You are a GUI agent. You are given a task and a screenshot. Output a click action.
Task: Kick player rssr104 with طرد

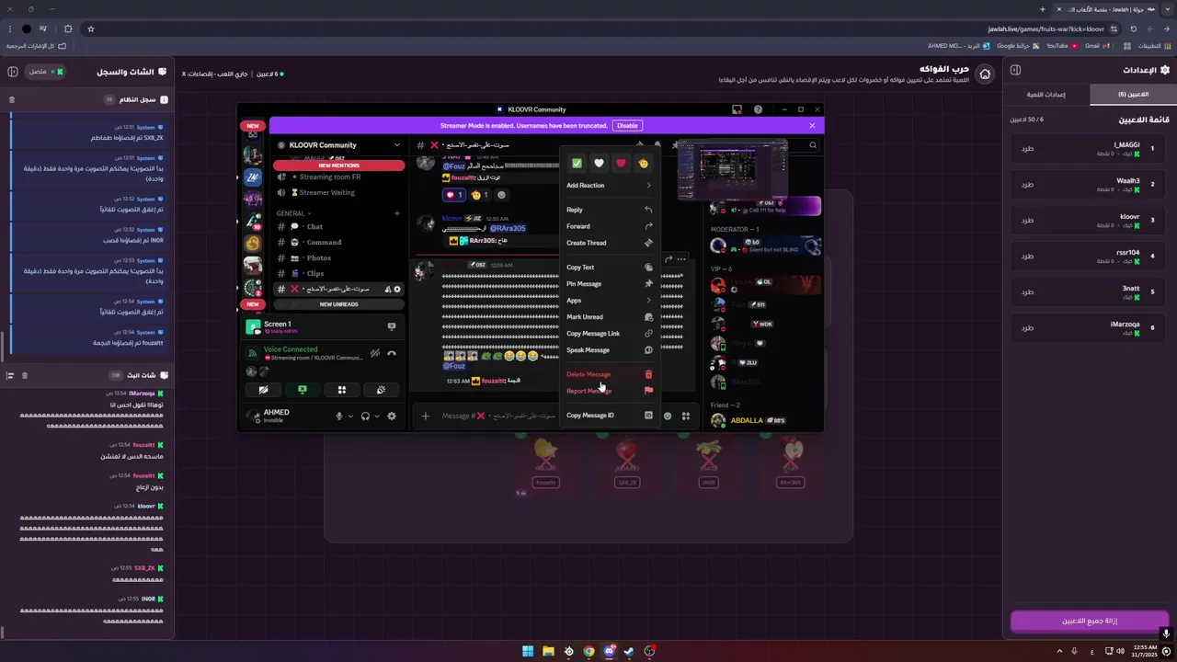pyautogui.click(x=1027, y=256)
